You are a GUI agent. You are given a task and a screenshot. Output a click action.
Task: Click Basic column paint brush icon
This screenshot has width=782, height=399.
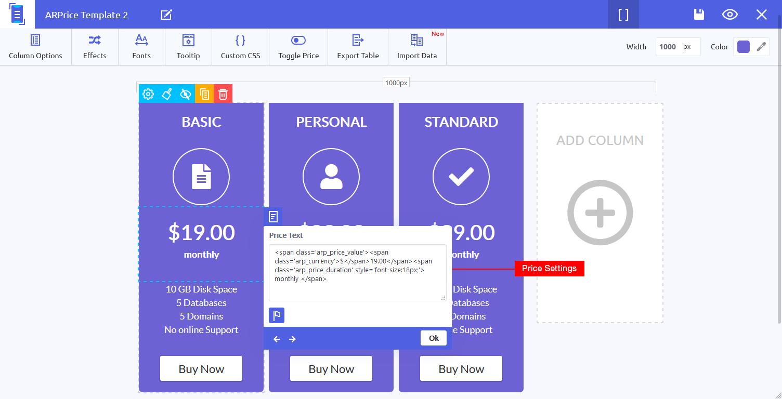click(x=167, y=94)
